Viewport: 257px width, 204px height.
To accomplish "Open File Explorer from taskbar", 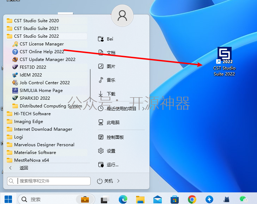I will click(140, 199).
